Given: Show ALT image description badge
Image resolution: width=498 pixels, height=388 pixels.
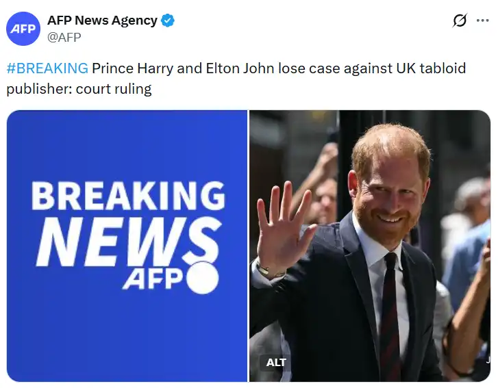Looking at the screenshot, I should [275, 362].
